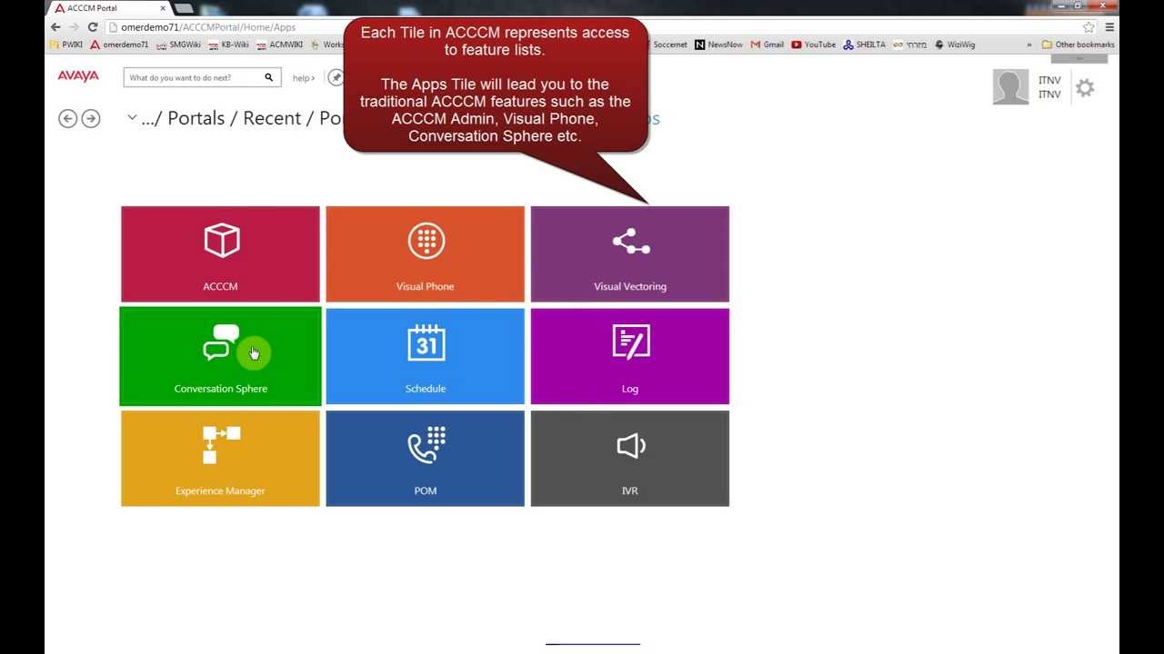Click the pin icon beside help

click(x=336, y=77)
